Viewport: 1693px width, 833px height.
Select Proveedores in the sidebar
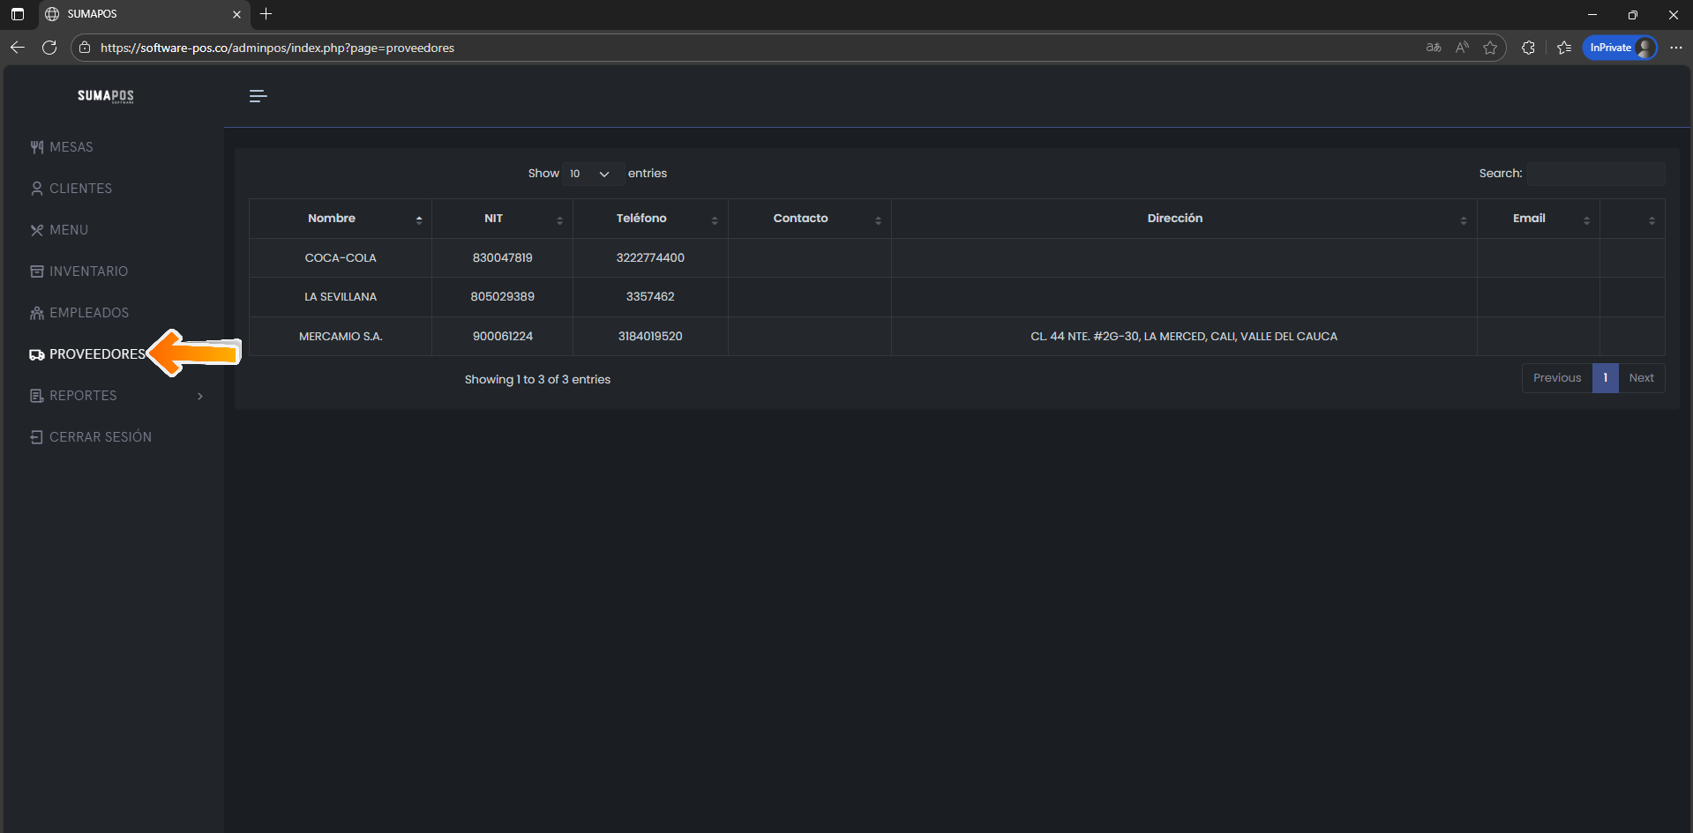point(96,354)
